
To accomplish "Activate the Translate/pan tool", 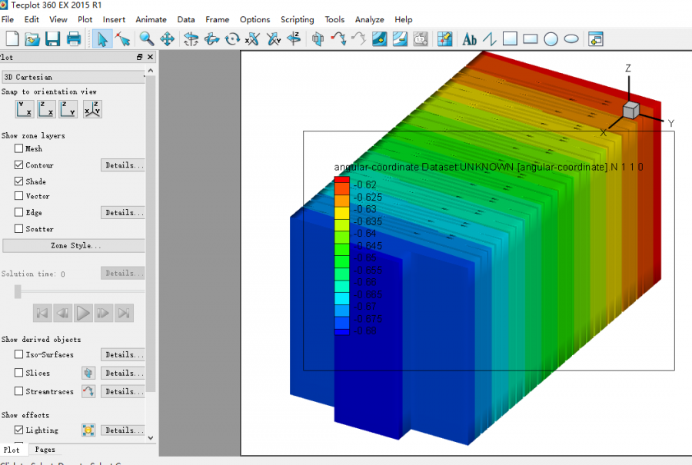I will point(167,38).
